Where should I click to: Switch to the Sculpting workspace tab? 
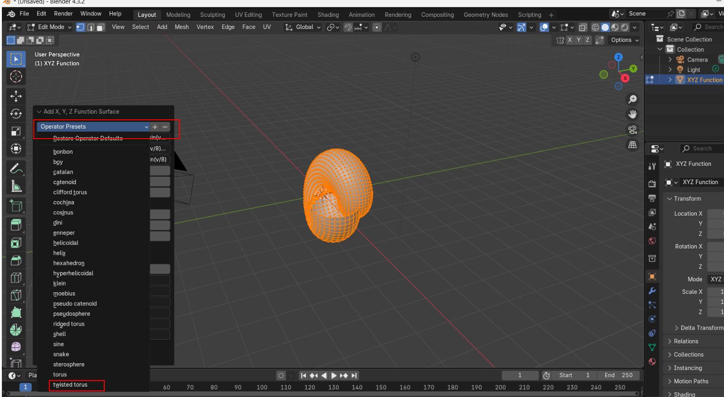click(x=212, y=15)
